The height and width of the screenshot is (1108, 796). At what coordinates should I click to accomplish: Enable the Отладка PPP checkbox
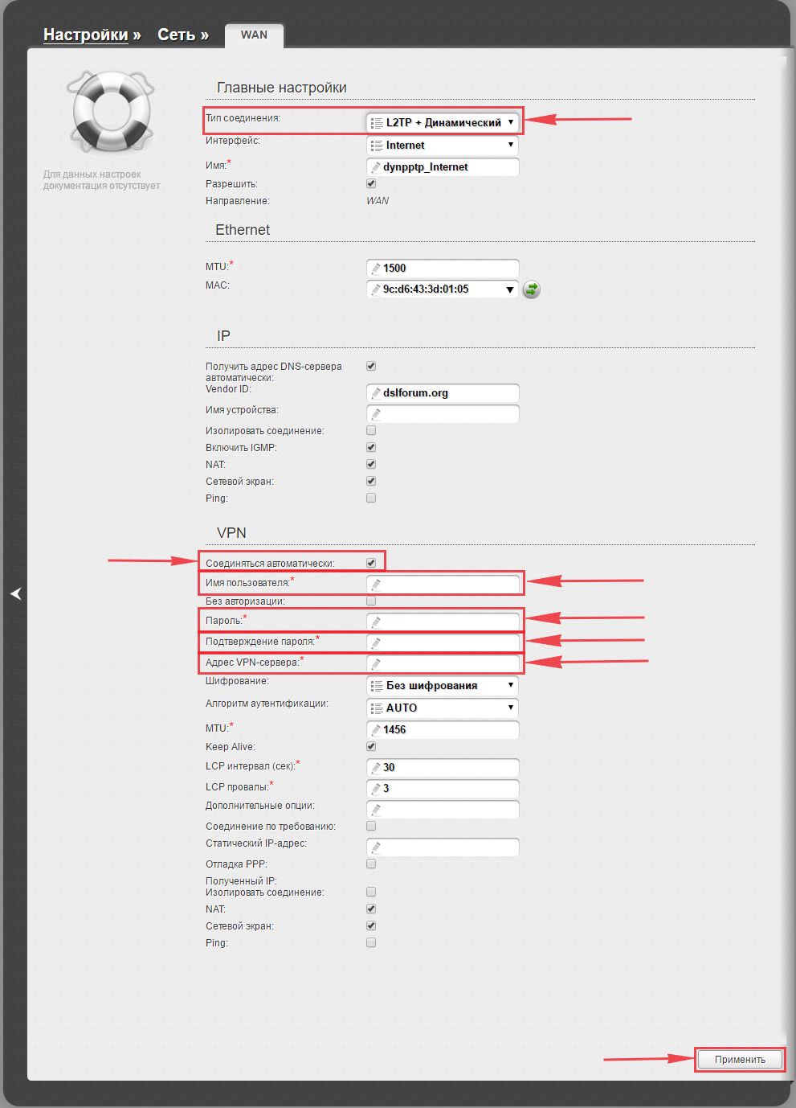[x=371, y=864]
